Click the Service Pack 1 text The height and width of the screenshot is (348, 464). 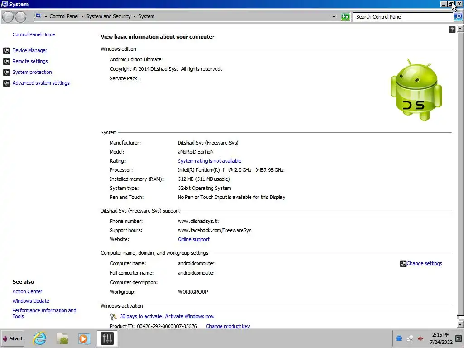[126, 78]
